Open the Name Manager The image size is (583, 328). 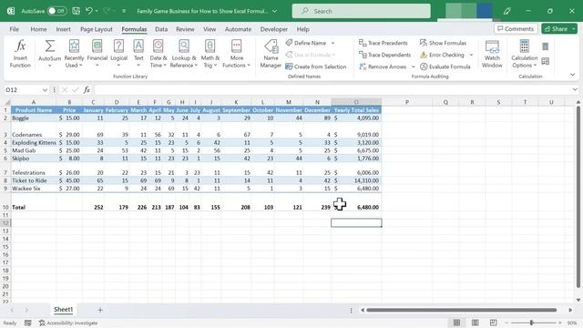(x=271, y=54)
